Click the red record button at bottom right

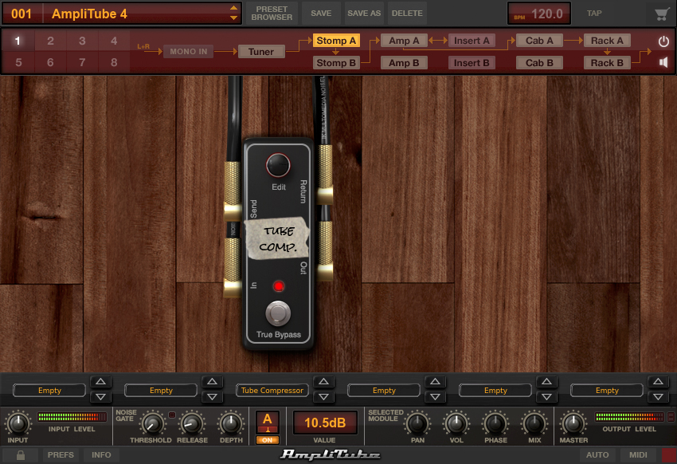pyautogui.click(x=669, y=455)
